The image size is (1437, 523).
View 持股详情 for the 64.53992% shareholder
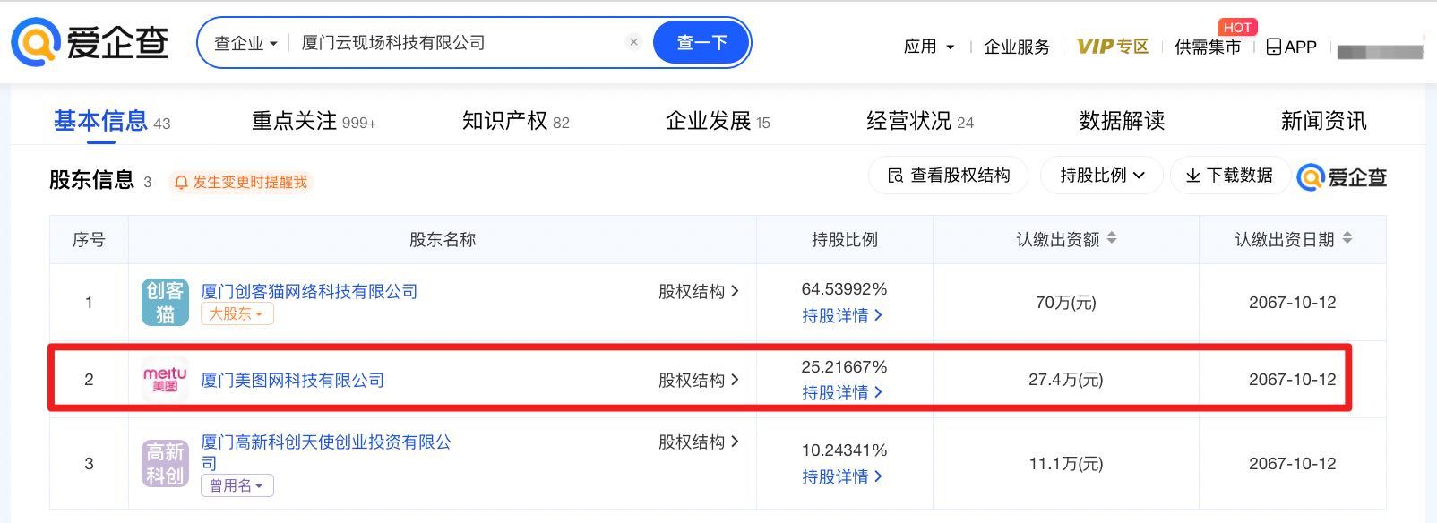pyautogui.click(x=842, y=315)
